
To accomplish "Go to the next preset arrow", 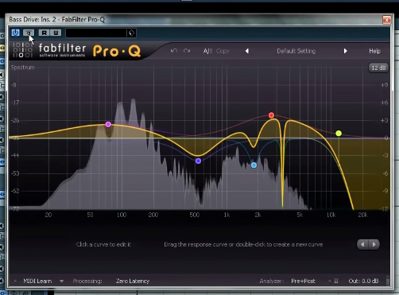I will tap(345, 51).
